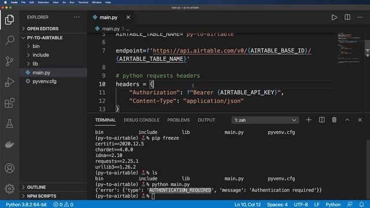
Task: Open the Extensions view
Action: pyautogui.click(x=9, y=103)
